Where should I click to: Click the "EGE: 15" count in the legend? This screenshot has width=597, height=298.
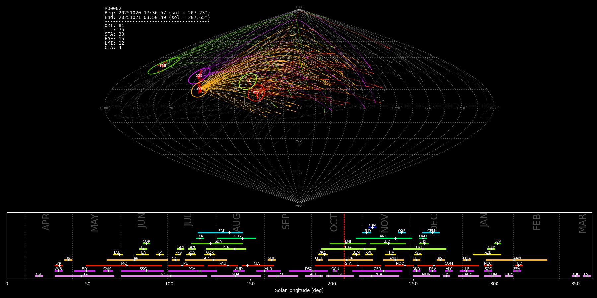(114, 39)
